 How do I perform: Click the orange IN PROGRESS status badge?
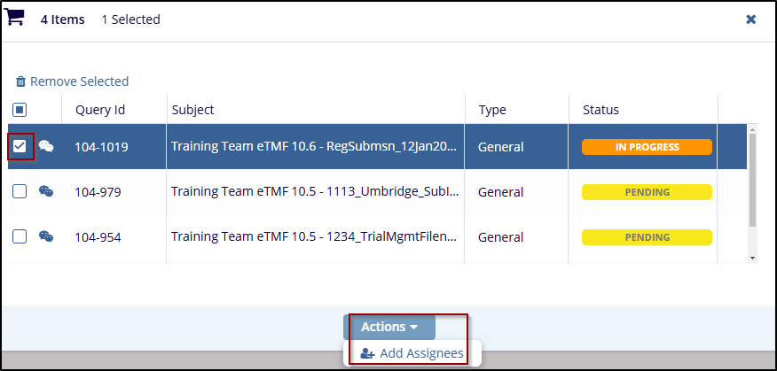pos(647,147)
